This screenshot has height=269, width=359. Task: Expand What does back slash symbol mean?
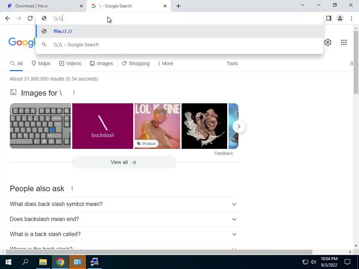(x=124, y=204)
